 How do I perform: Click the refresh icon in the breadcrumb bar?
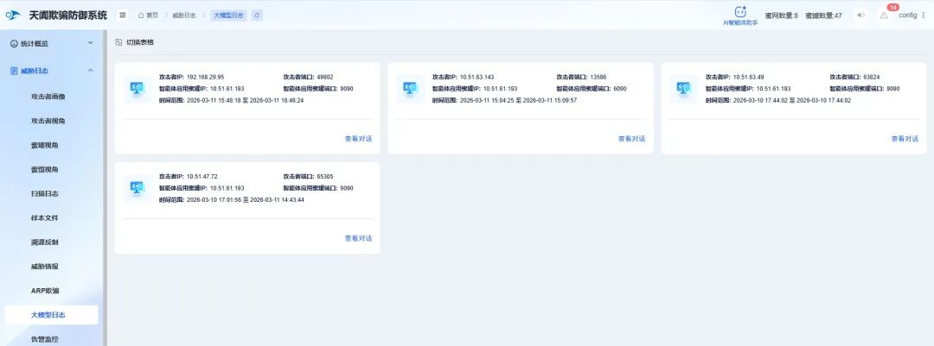(257, 16)
